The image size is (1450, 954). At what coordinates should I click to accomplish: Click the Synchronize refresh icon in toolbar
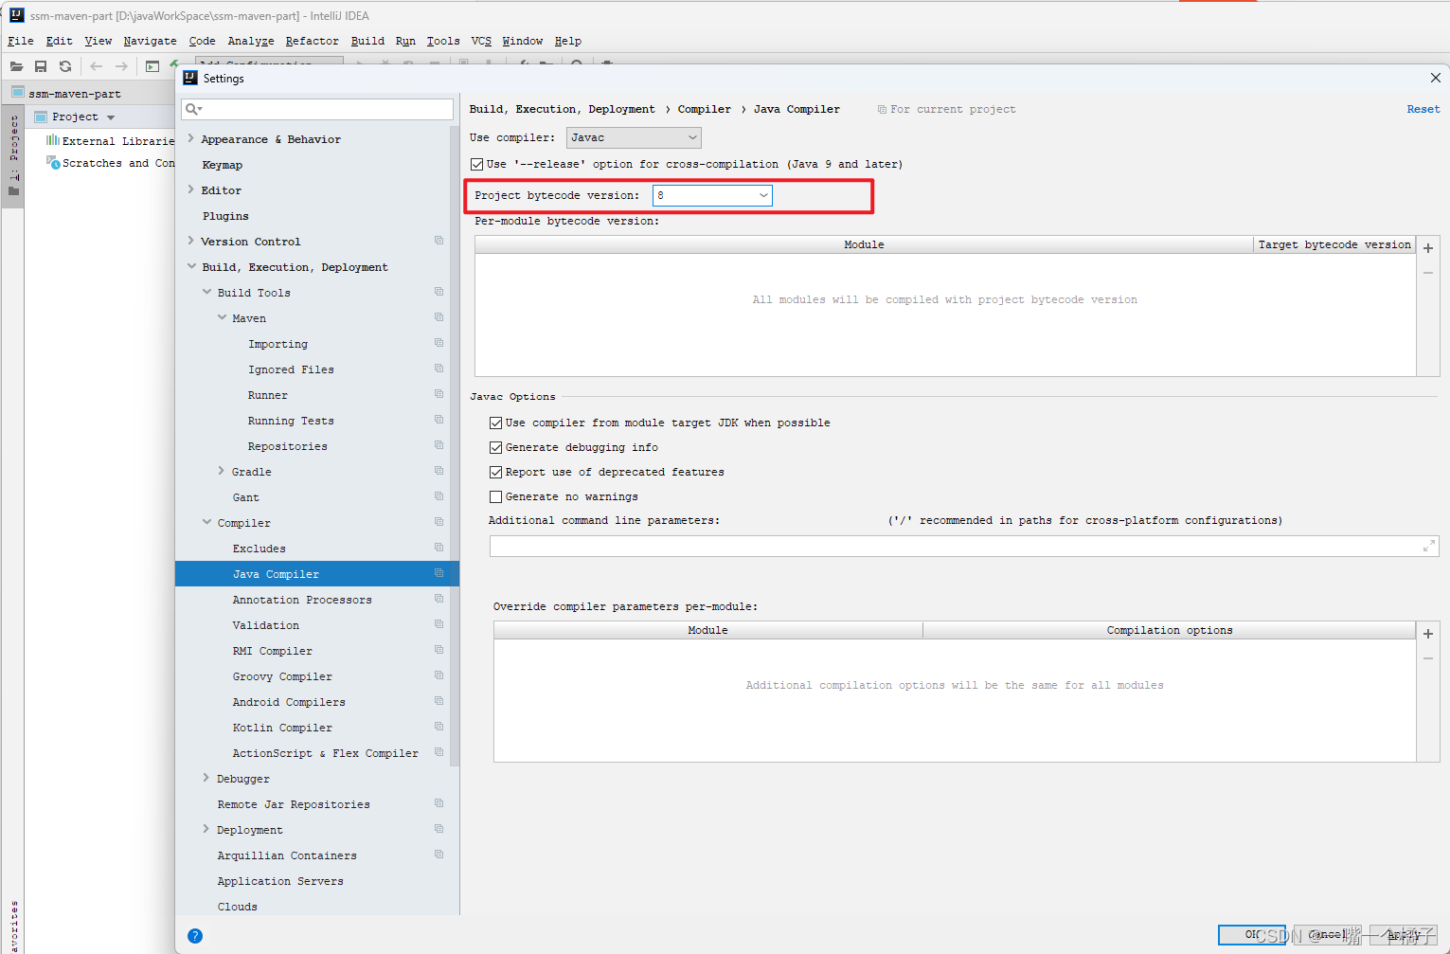pyautogui.click(x=65, y=66)
